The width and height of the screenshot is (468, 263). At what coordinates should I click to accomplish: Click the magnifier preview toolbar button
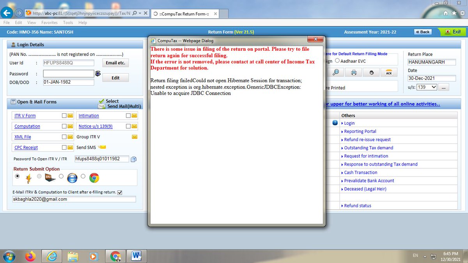click(x=336, y=72)
